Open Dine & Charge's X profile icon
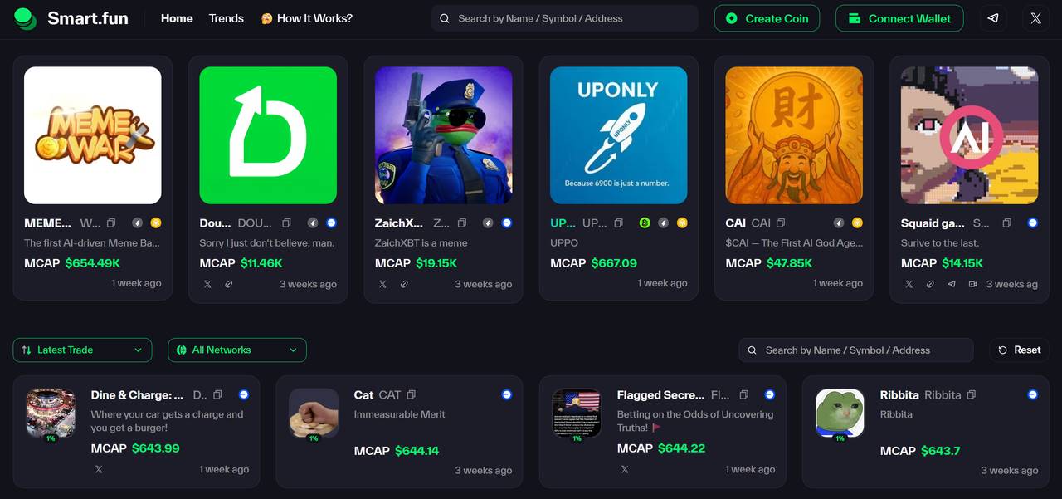Viewport: 1062px width, 499px height. (99, 469)
